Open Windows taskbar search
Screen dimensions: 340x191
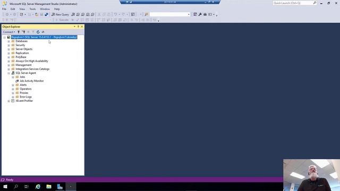click(16, 187)
